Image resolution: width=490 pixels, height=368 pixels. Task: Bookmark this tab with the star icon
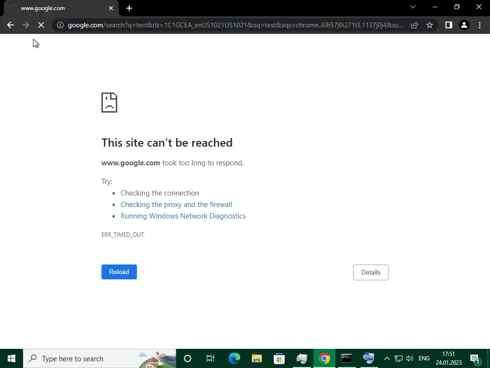coord(430,25)
